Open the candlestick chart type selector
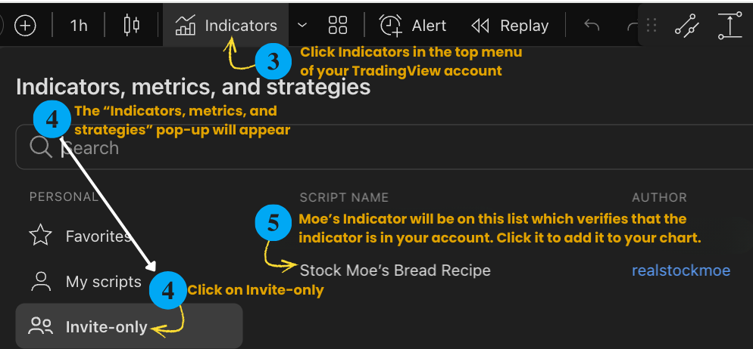Screen dimensions: 753x349 131,26
